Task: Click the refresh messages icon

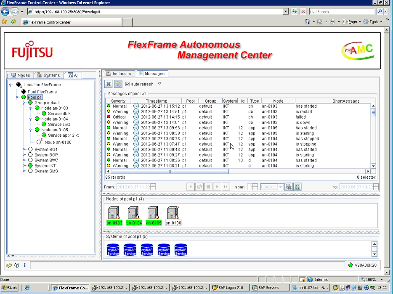Action: point(118,84)
